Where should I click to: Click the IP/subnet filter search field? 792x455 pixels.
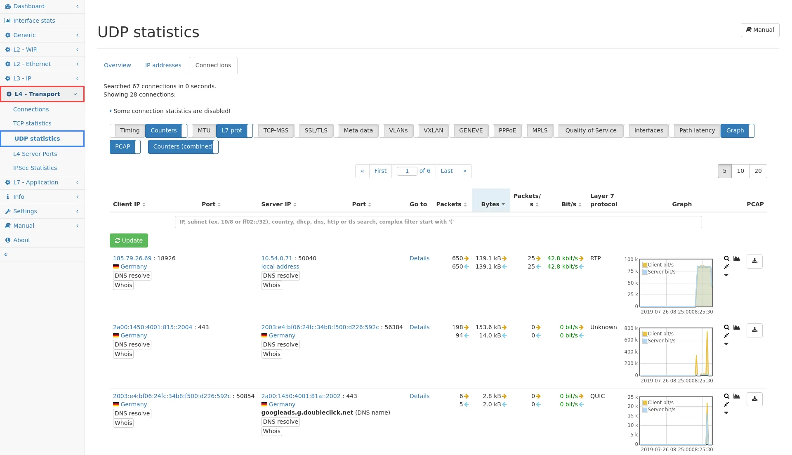(x=438, y=222)
